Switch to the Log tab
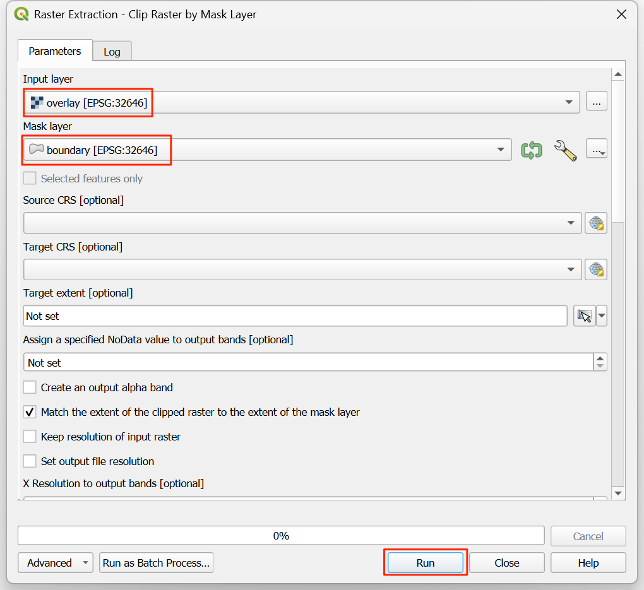The height and width of the screenshot is (590, 644). (x=112, y=52)
